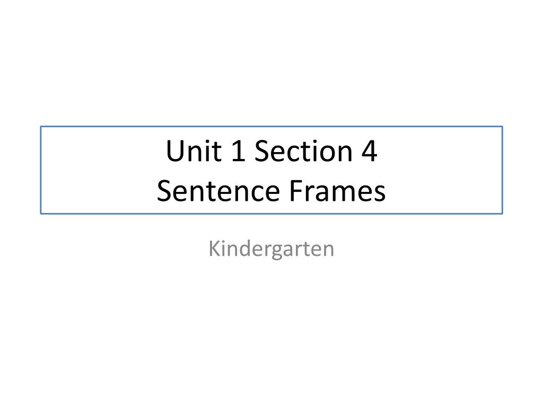543x407 pixels.
Task: Click empty space inside the title box left of "Unit"
Action: 104,151
